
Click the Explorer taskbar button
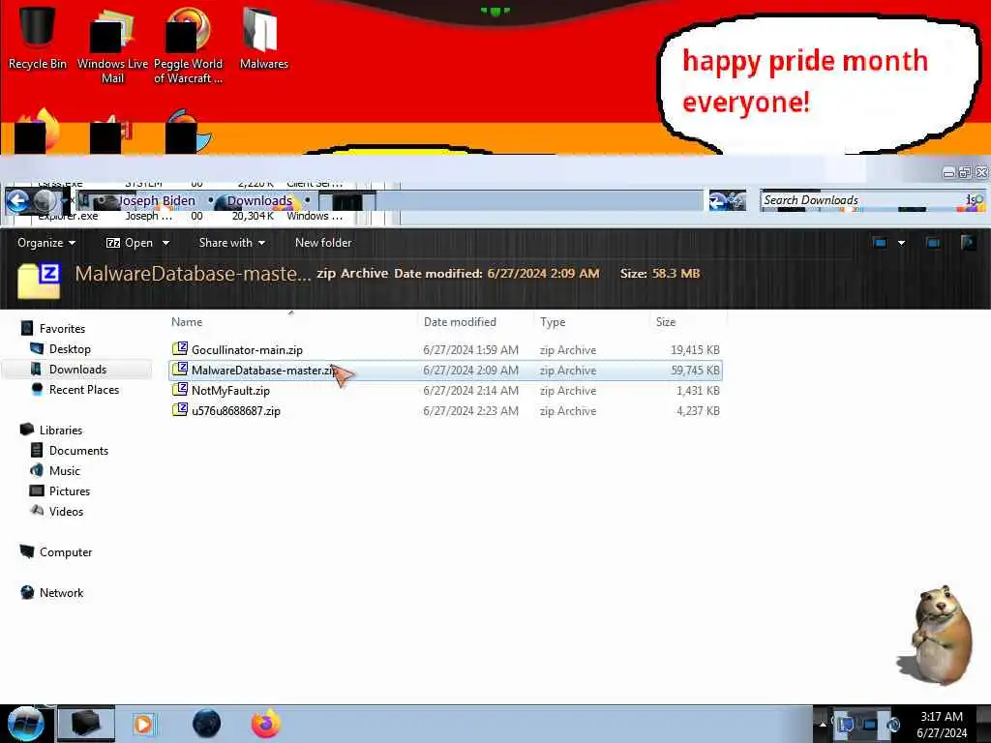point(86,724)
